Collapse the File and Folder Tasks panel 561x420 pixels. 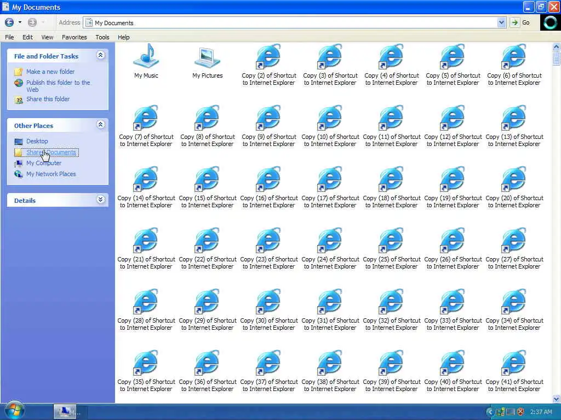[101, 55]
